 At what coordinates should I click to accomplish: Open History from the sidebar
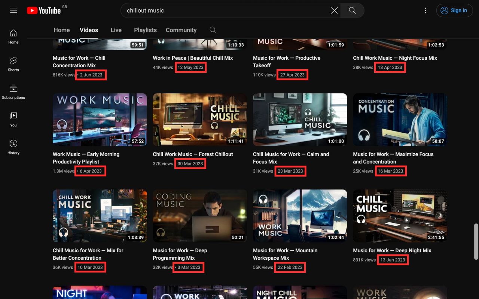(13, 147)
